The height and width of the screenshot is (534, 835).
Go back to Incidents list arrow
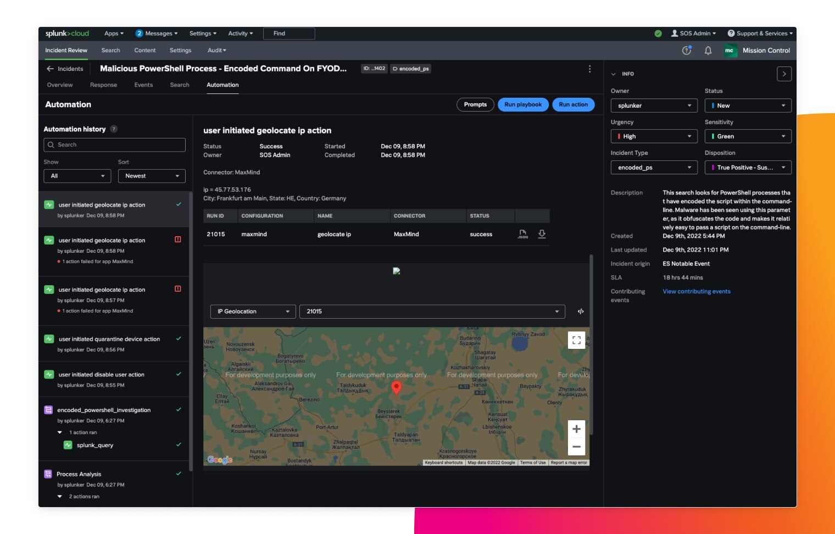(x=50, y=69)
